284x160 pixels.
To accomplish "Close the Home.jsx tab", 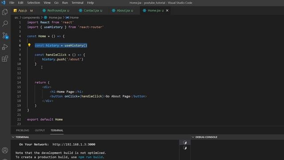I will pos(167,11).
